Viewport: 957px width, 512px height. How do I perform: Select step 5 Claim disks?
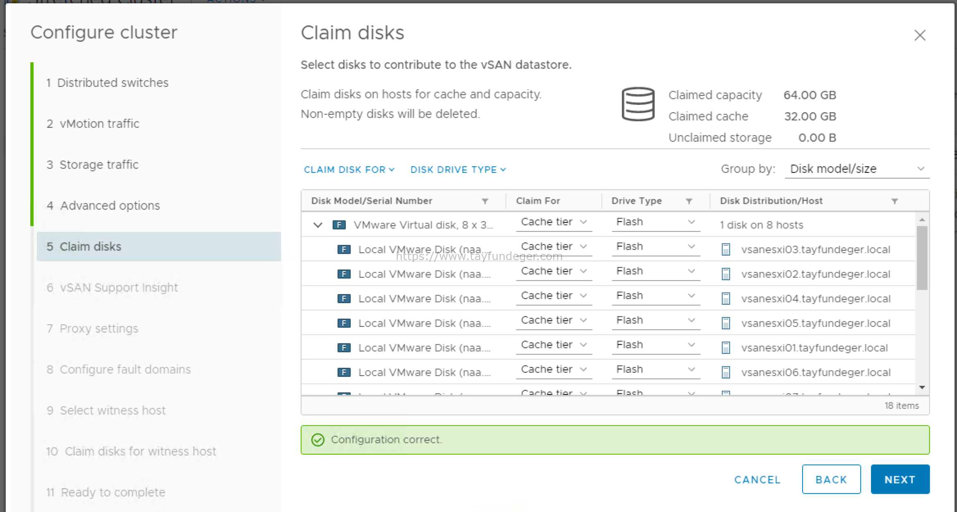[159, 247]
